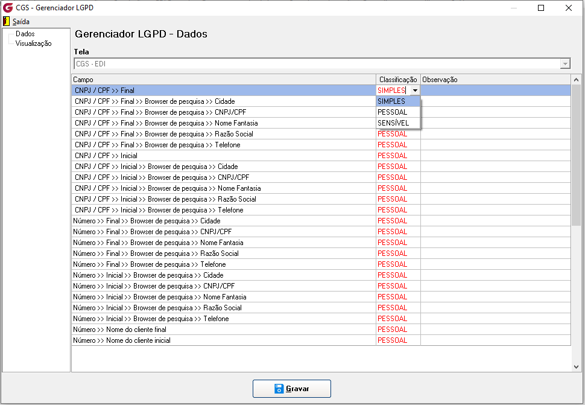
Task: Select Dados in the left tree
Action: point(25,34)
